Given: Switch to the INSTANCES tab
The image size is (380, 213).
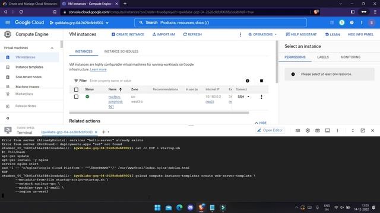Looking at the screenshot, I should point(84,51).
